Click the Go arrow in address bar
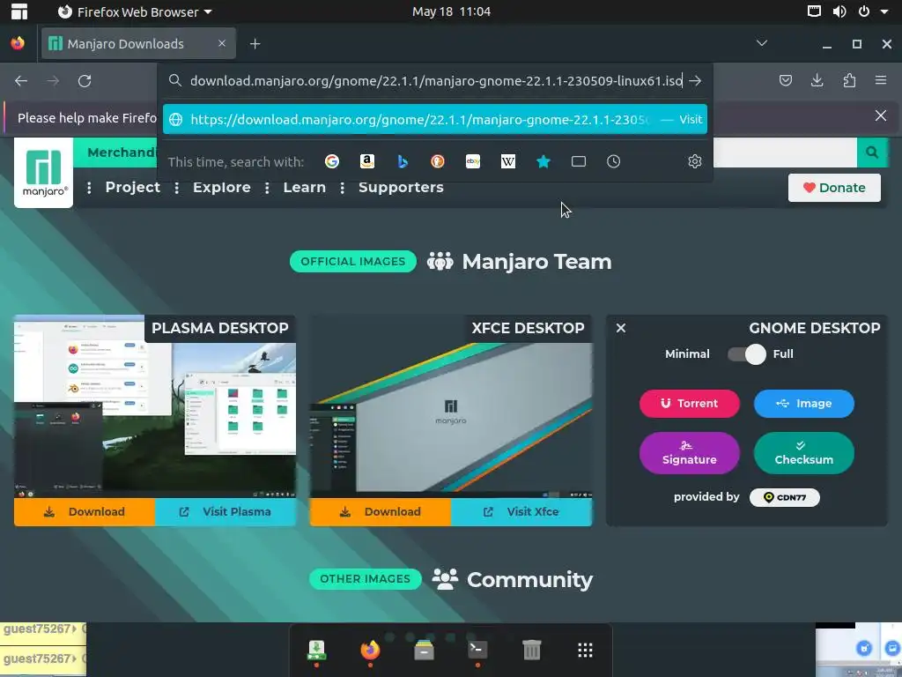The height and width of the screenshot is (677, 902). pyautogui.click(x=696, y=80)
